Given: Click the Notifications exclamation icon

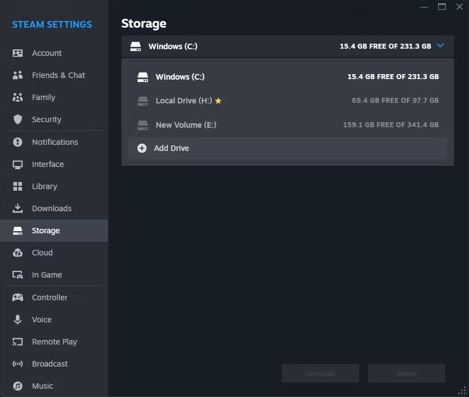Looking at the screenshot, I should coord(18,142).
